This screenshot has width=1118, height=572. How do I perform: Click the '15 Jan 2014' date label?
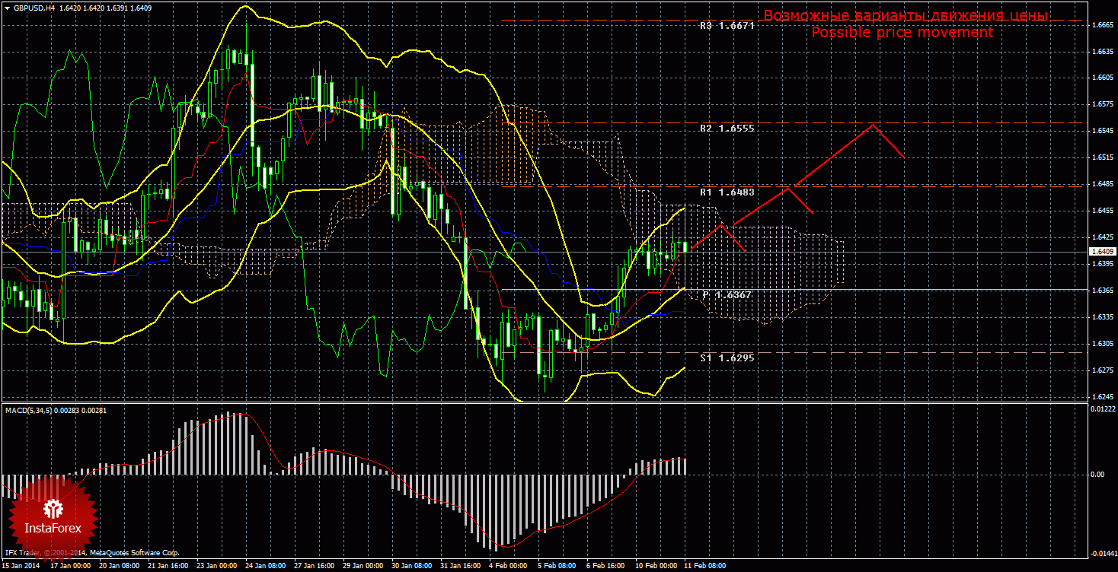coord(20,566)
